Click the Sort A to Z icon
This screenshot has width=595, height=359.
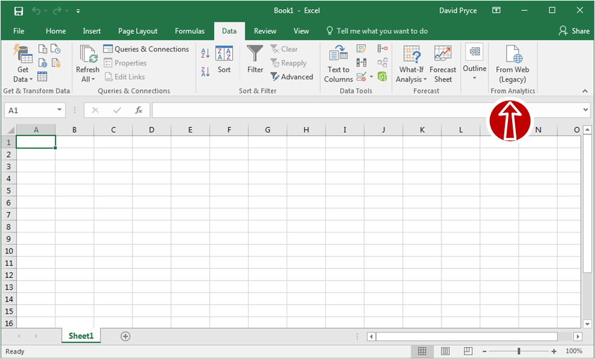(205, 54)
